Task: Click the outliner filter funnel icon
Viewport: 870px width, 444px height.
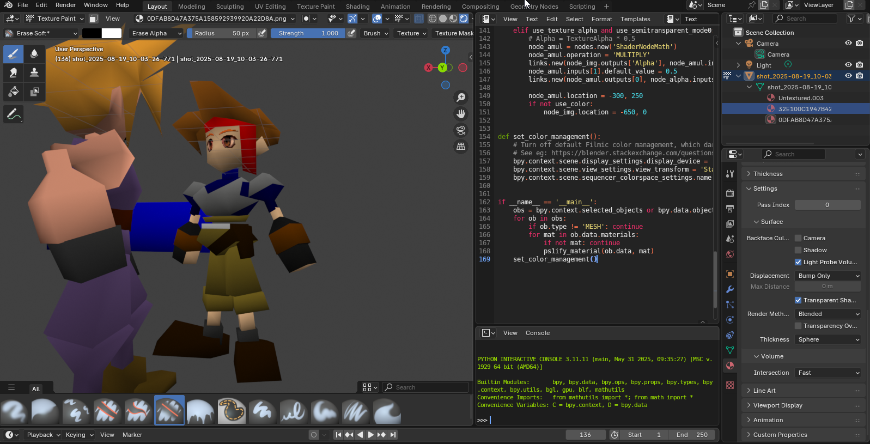Action: (x=851, y=19)
